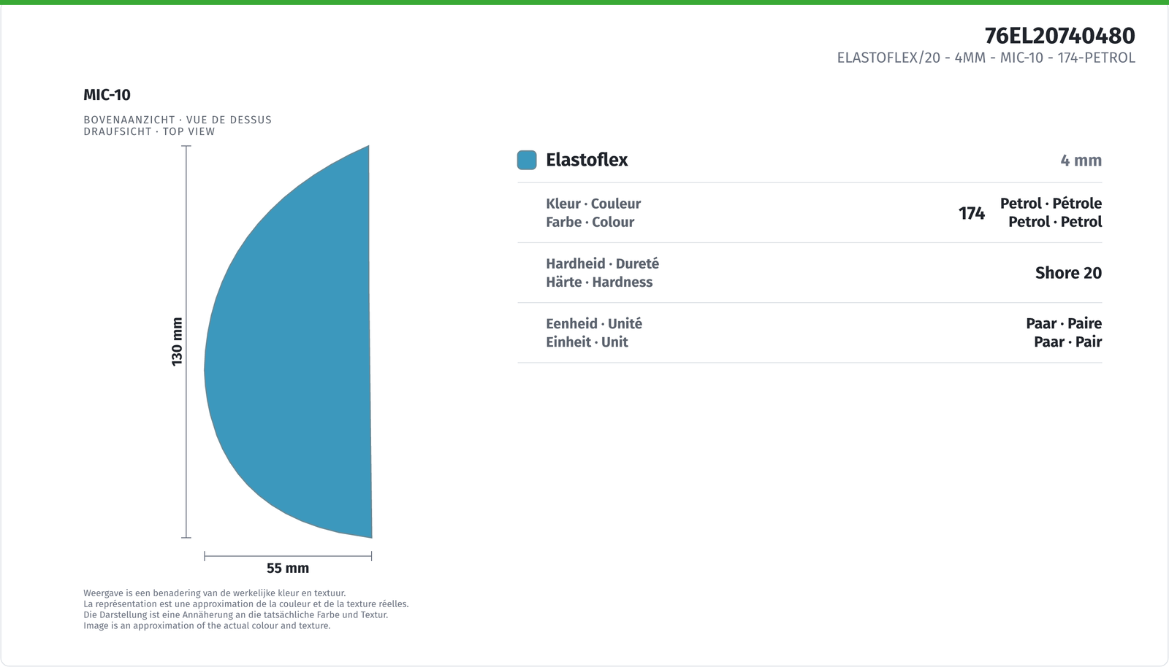Click the 130 mm height dimension label

177,342
